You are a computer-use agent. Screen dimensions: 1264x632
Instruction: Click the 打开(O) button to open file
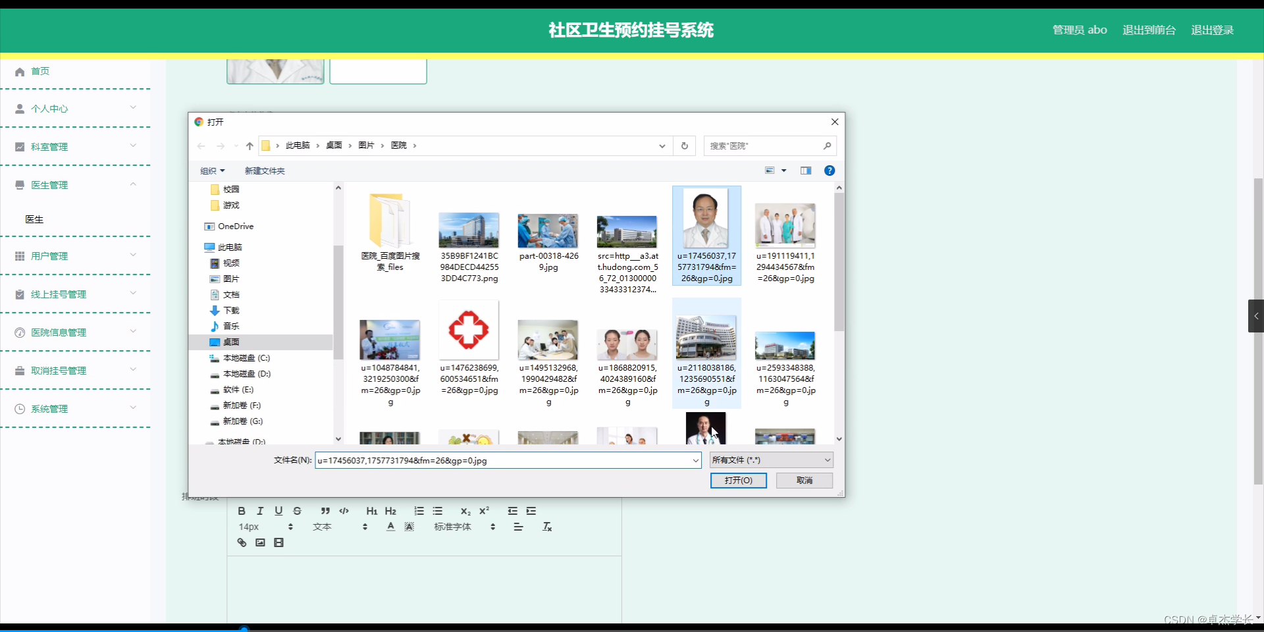click(x=738, y=481)
